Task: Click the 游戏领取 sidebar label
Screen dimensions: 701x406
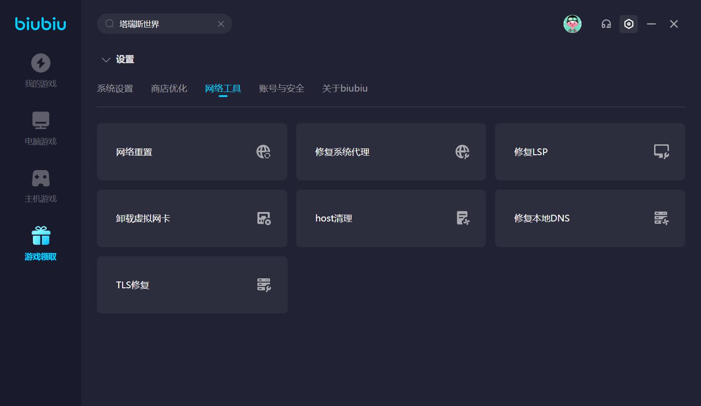Action: [41, 257]
